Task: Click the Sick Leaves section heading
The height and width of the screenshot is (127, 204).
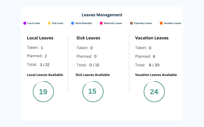Action: (x=88, y=38)
